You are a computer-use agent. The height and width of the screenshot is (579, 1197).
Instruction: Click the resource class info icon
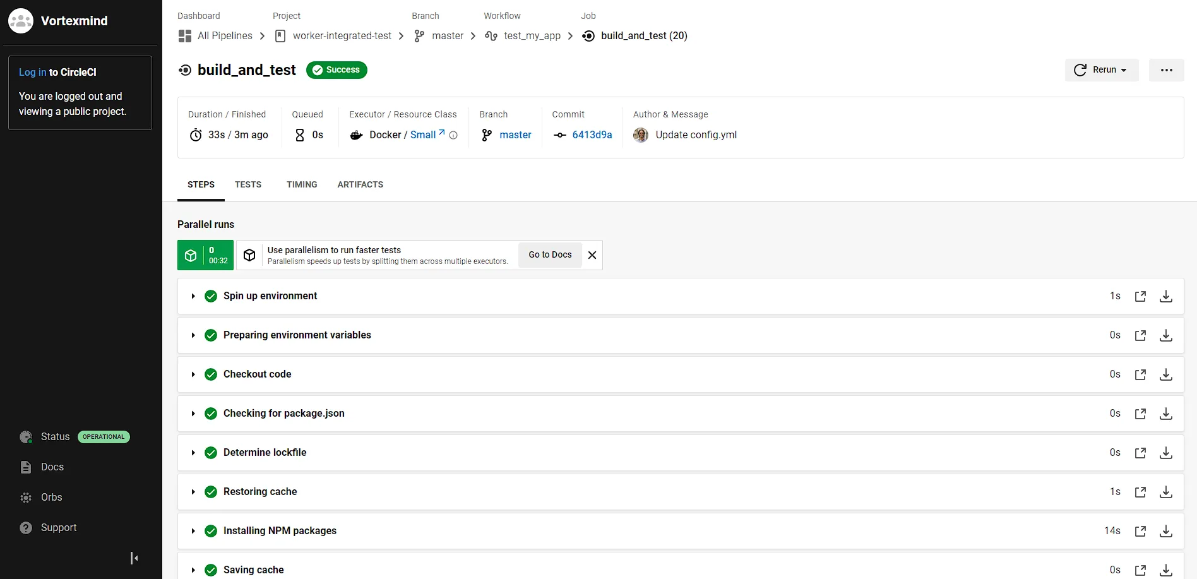453,135
